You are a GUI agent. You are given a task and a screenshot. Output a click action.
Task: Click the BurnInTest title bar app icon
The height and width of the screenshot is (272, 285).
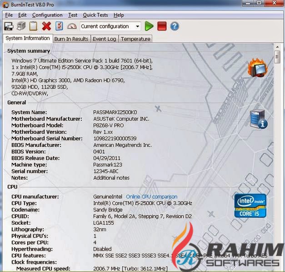5,5
